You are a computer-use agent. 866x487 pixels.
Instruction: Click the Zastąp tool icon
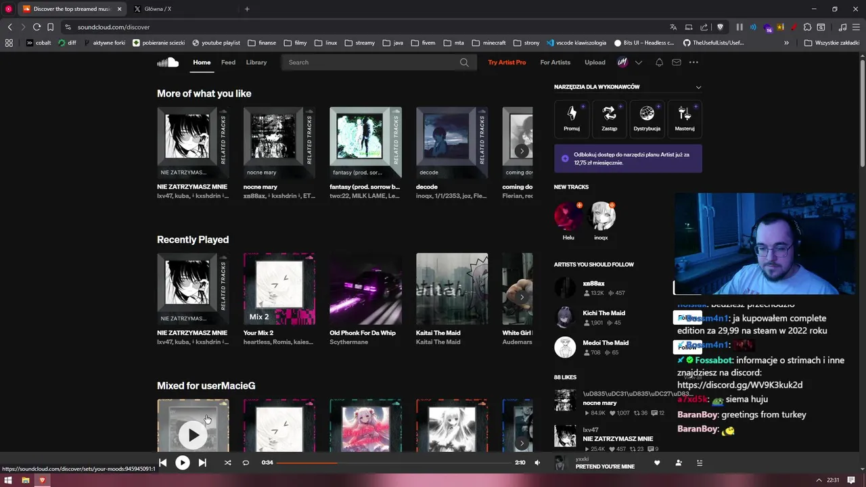tap(610, 119)
